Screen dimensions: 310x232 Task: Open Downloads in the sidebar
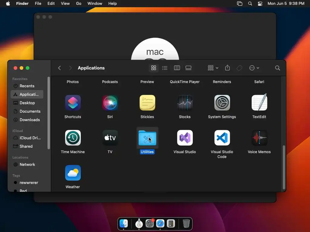pos(27,120)
